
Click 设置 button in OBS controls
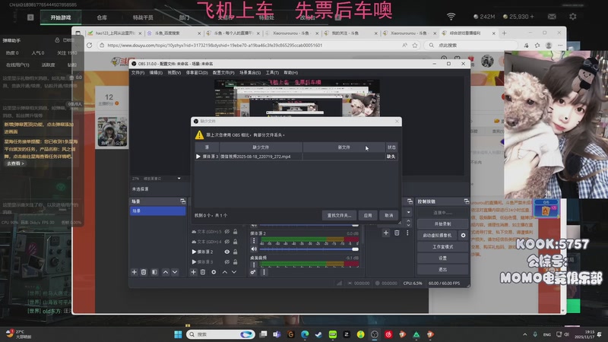442,258
